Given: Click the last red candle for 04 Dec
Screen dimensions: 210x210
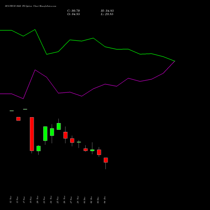Looking at the screenshot, I should [x=106, y=160].
